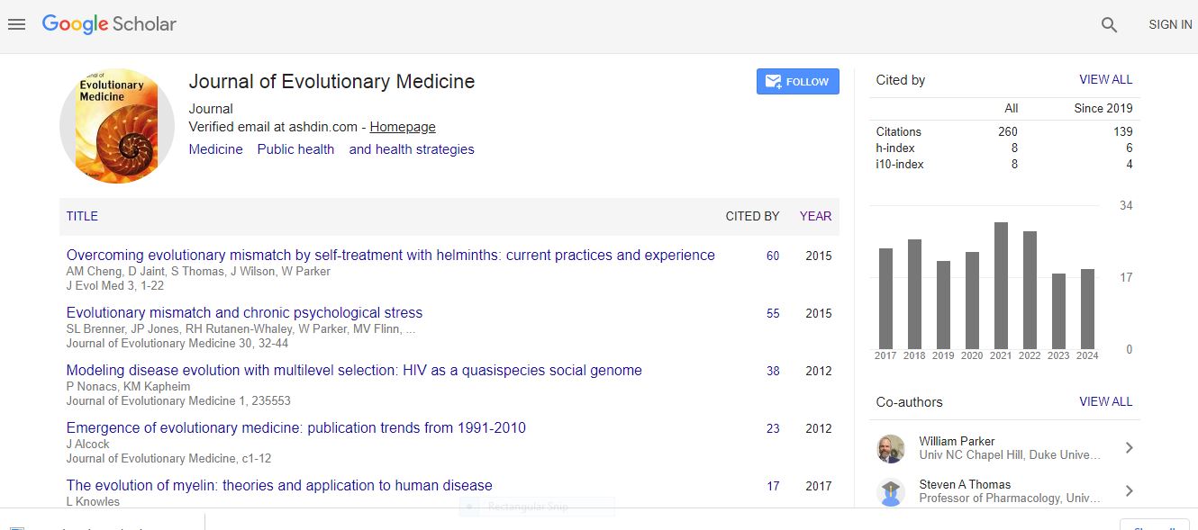Expand William Parker co-author chevron
This screenshot has height=530, width=1198.
click(x=1129, y=448)
